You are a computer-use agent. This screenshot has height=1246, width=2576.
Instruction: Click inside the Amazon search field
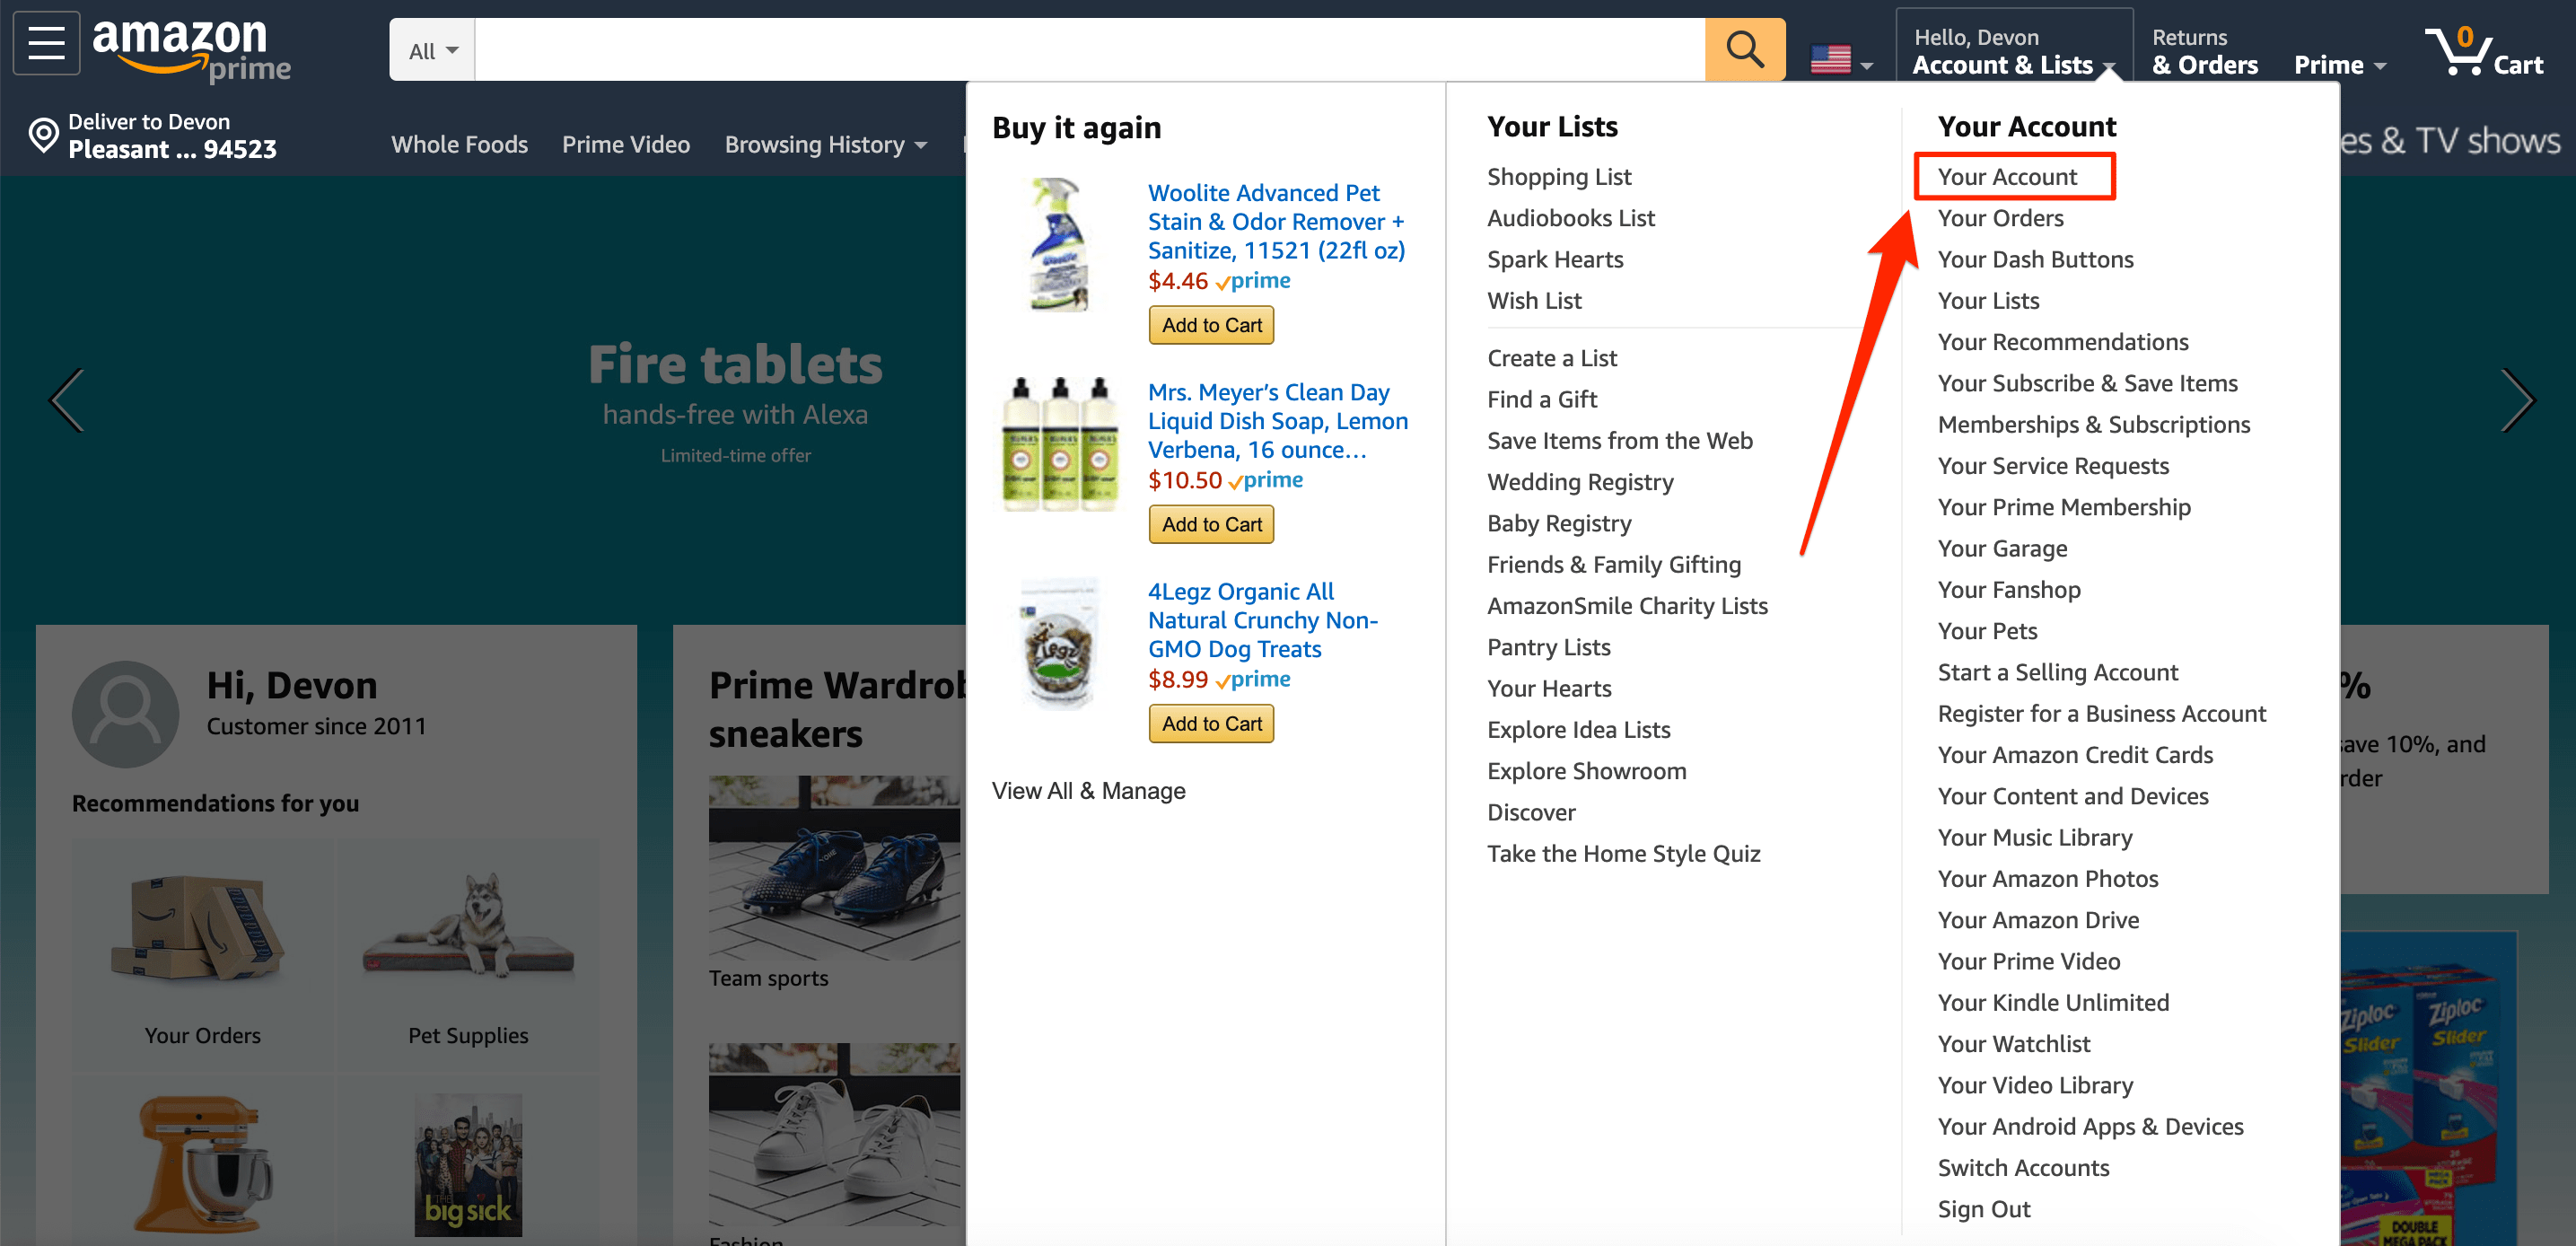(1088, 49)
